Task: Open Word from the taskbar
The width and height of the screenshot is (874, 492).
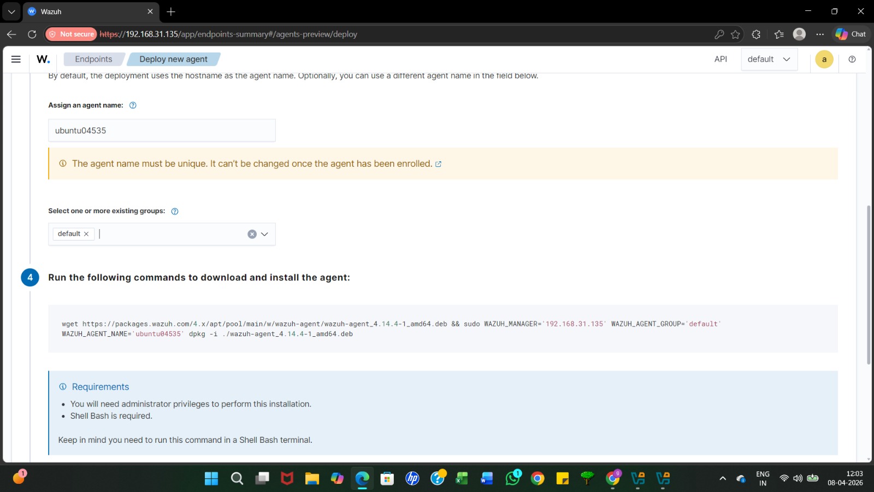Action: 487,479
